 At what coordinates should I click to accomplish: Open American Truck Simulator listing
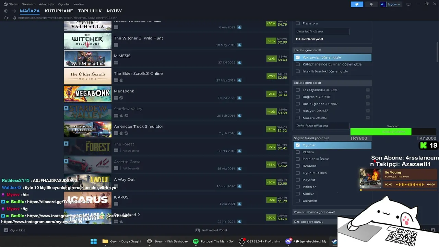click(x=176, y=129)
